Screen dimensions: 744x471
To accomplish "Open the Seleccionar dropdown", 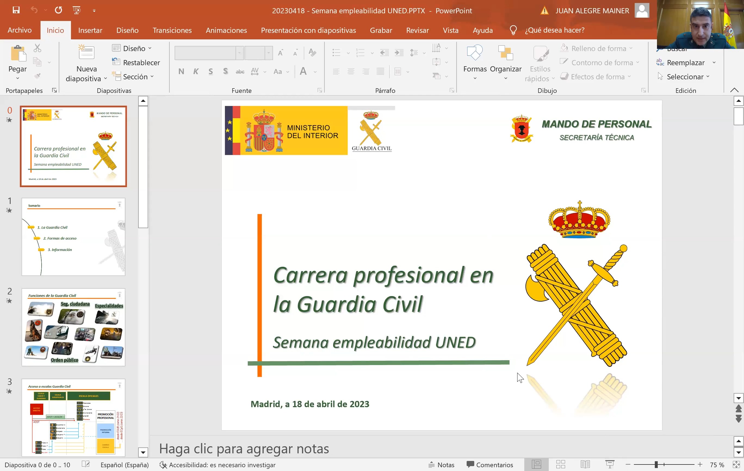I will (x=684, y=76).
